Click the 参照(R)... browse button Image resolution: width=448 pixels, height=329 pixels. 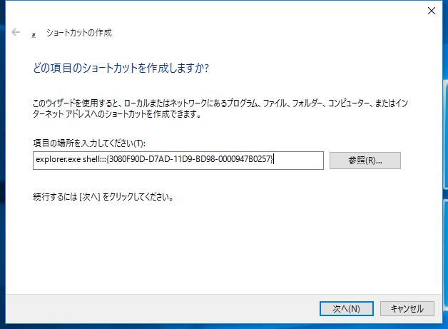[365, 161]
